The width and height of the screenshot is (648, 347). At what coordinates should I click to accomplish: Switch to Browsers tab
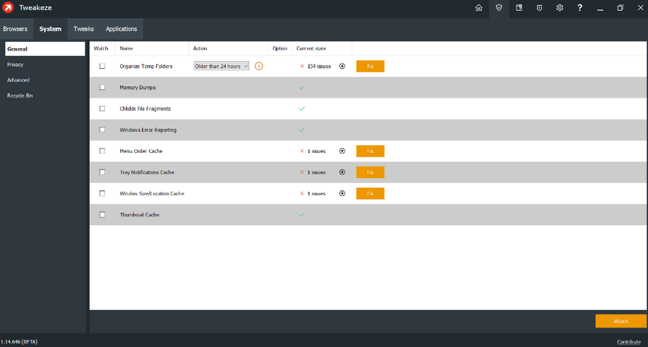click(x=15, y=29)
